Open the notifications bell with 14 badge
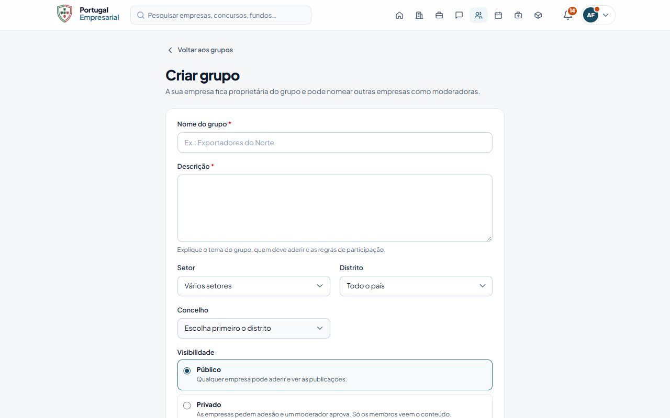Image resolution: width=670 pixels, height=418 pixels. point(568,15)
